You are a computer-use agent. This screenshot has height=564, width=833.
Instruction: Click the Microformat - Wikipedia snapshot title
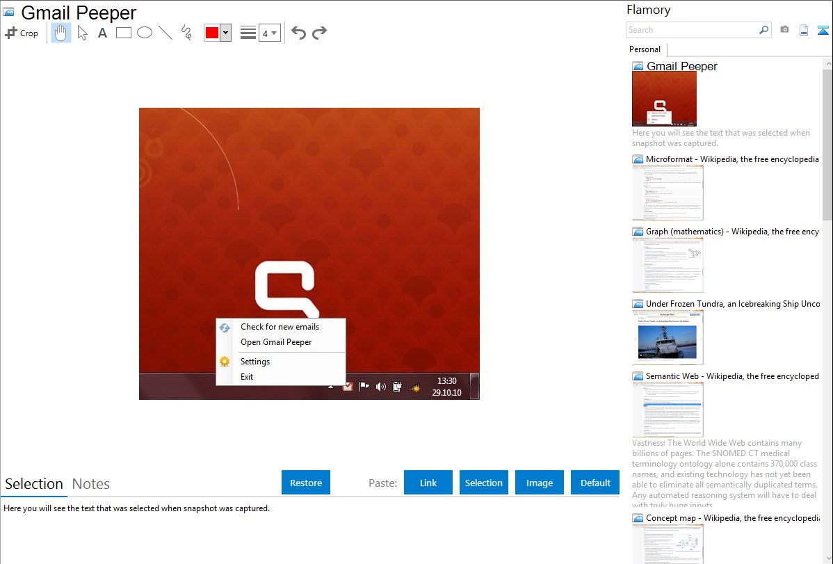coord(732,159)
